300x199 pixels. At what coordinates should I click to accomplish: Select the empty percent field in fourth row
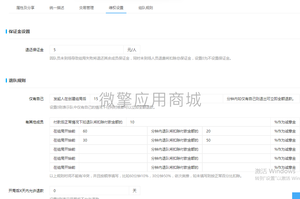[236, 149]
